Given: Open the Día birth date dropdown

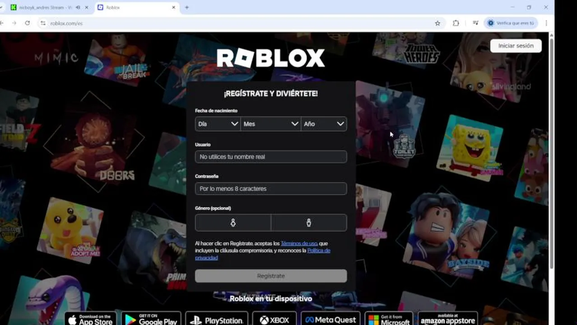Looking at the screenshot, I should 218,124.
